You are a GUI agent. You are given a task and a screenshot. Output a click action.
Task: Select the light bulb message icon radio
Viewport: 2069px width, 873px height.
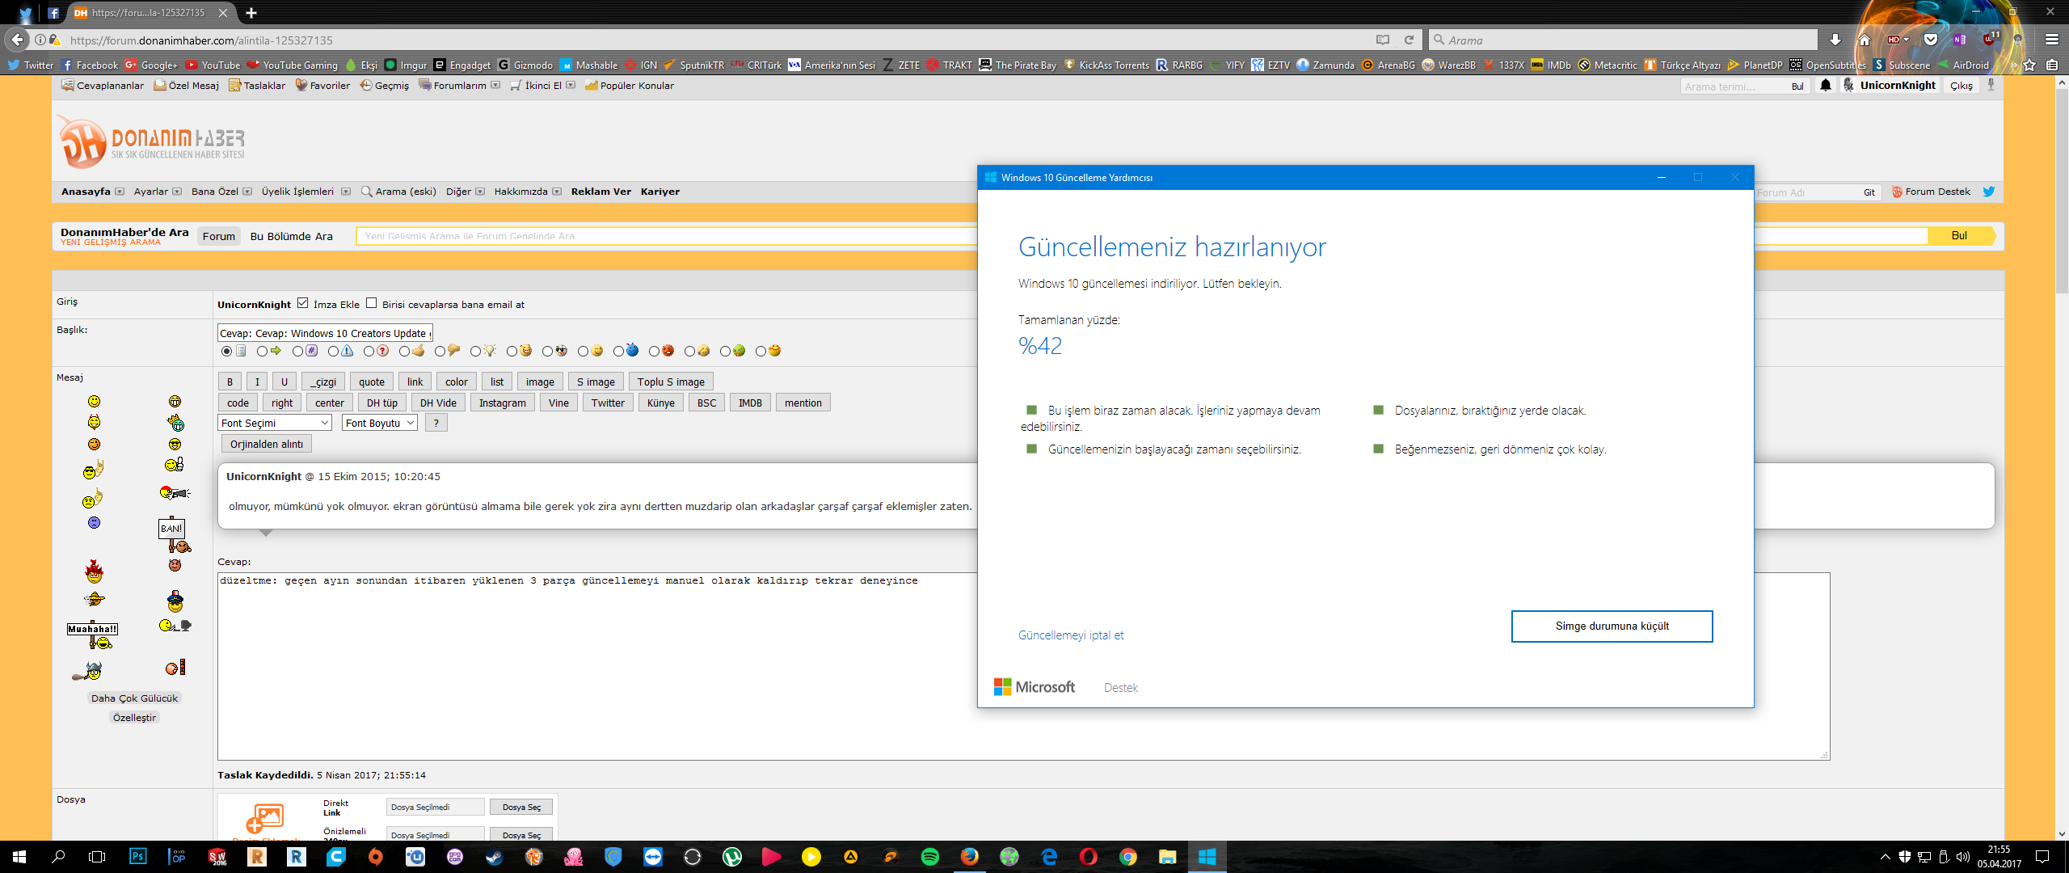pos(475,351)
